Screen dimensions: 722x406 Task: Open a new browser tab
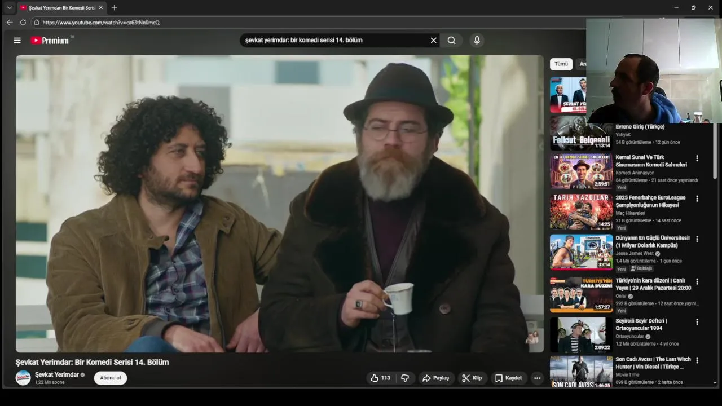[x=114, y=7]
